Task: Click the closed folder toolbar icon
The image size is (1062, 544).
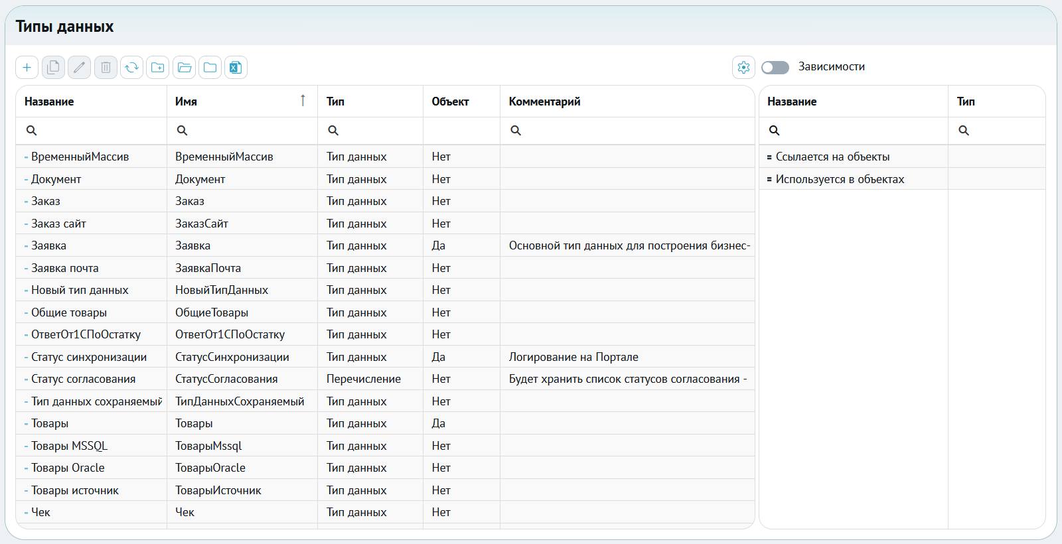Action: (x=210, y=67)
